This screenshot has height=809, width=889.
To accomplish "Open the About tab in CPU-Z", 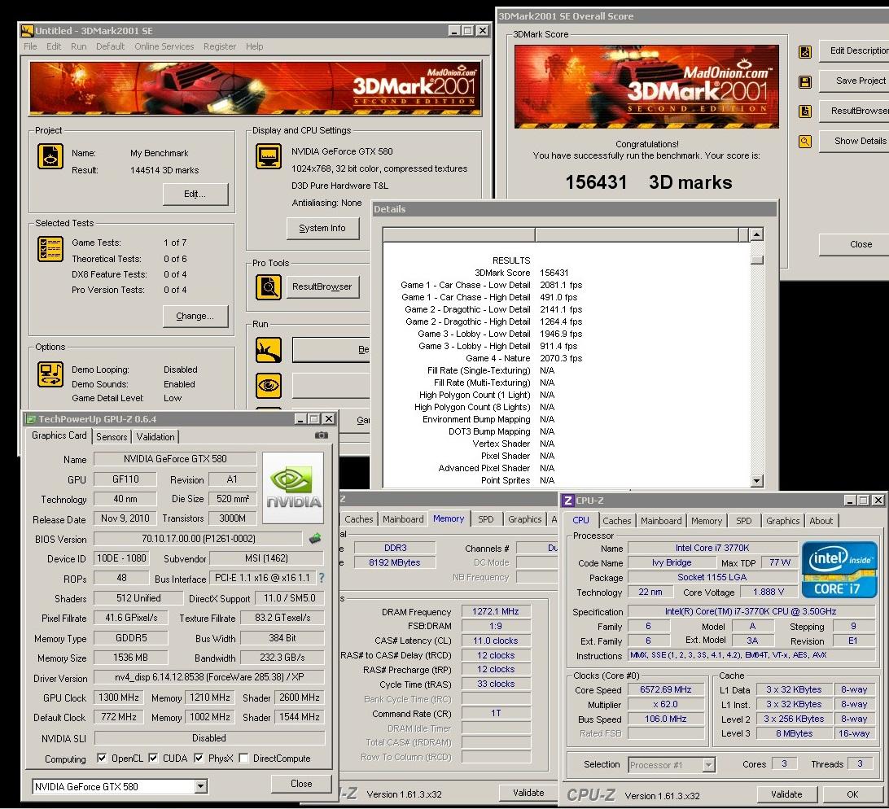I will click(x=821, y=520).
